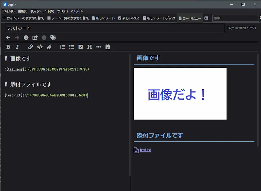Open note properties with the info icon
The image size is (261, 191).
click(x=26, y=37)
